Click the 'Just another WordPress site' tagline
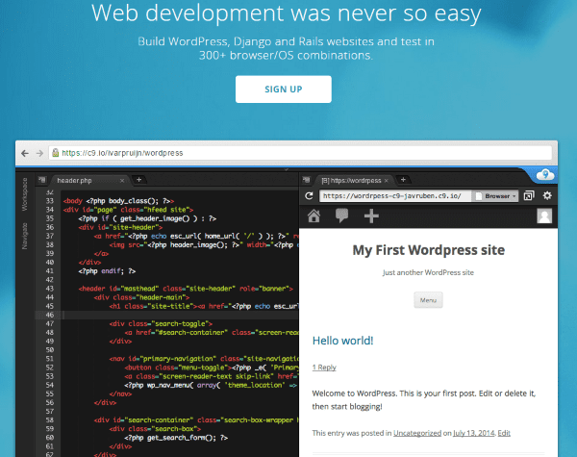The width and height of the screenshot is (577, 457). tap(428, 272)
